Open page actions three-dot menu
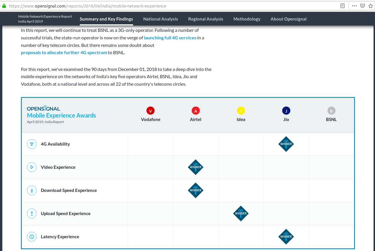 pos(354,6)
